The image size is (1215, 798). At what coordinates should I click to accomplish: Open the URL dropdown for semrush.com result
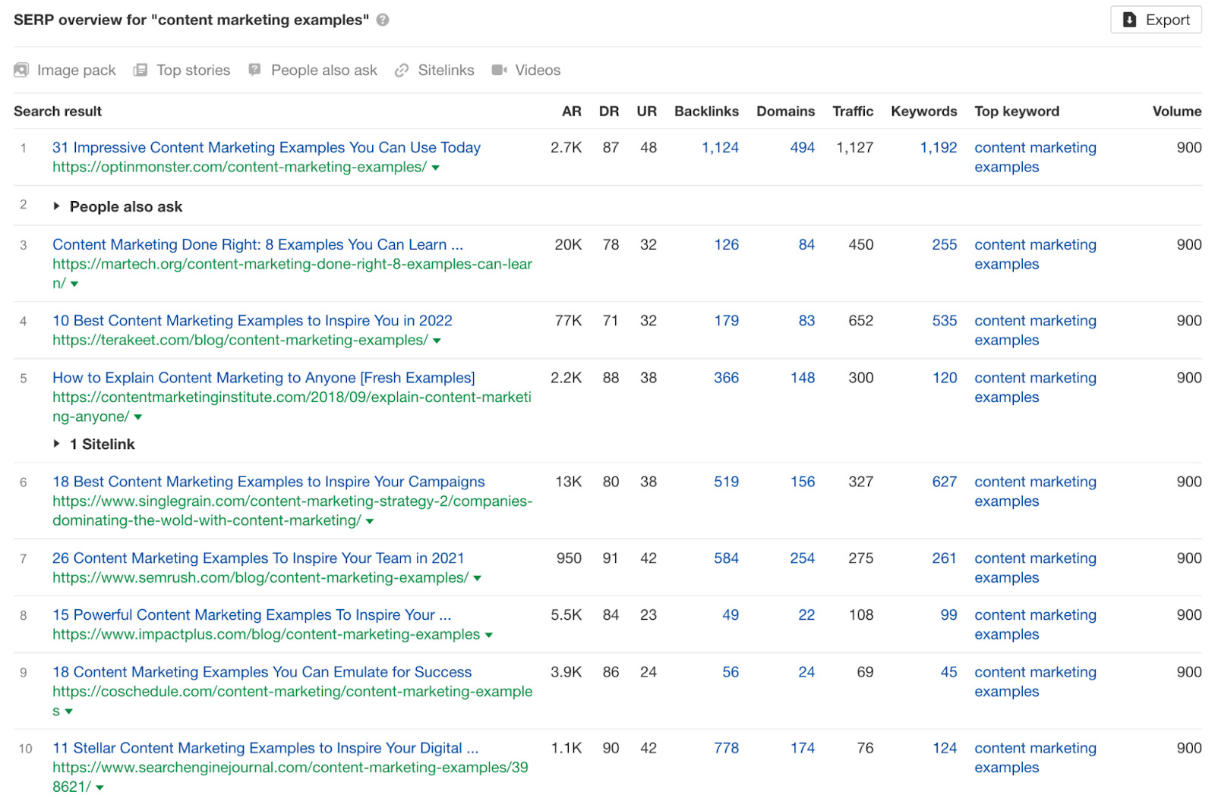pos(477,578)
